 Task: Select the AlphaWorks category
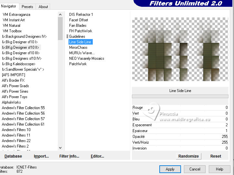11,102
